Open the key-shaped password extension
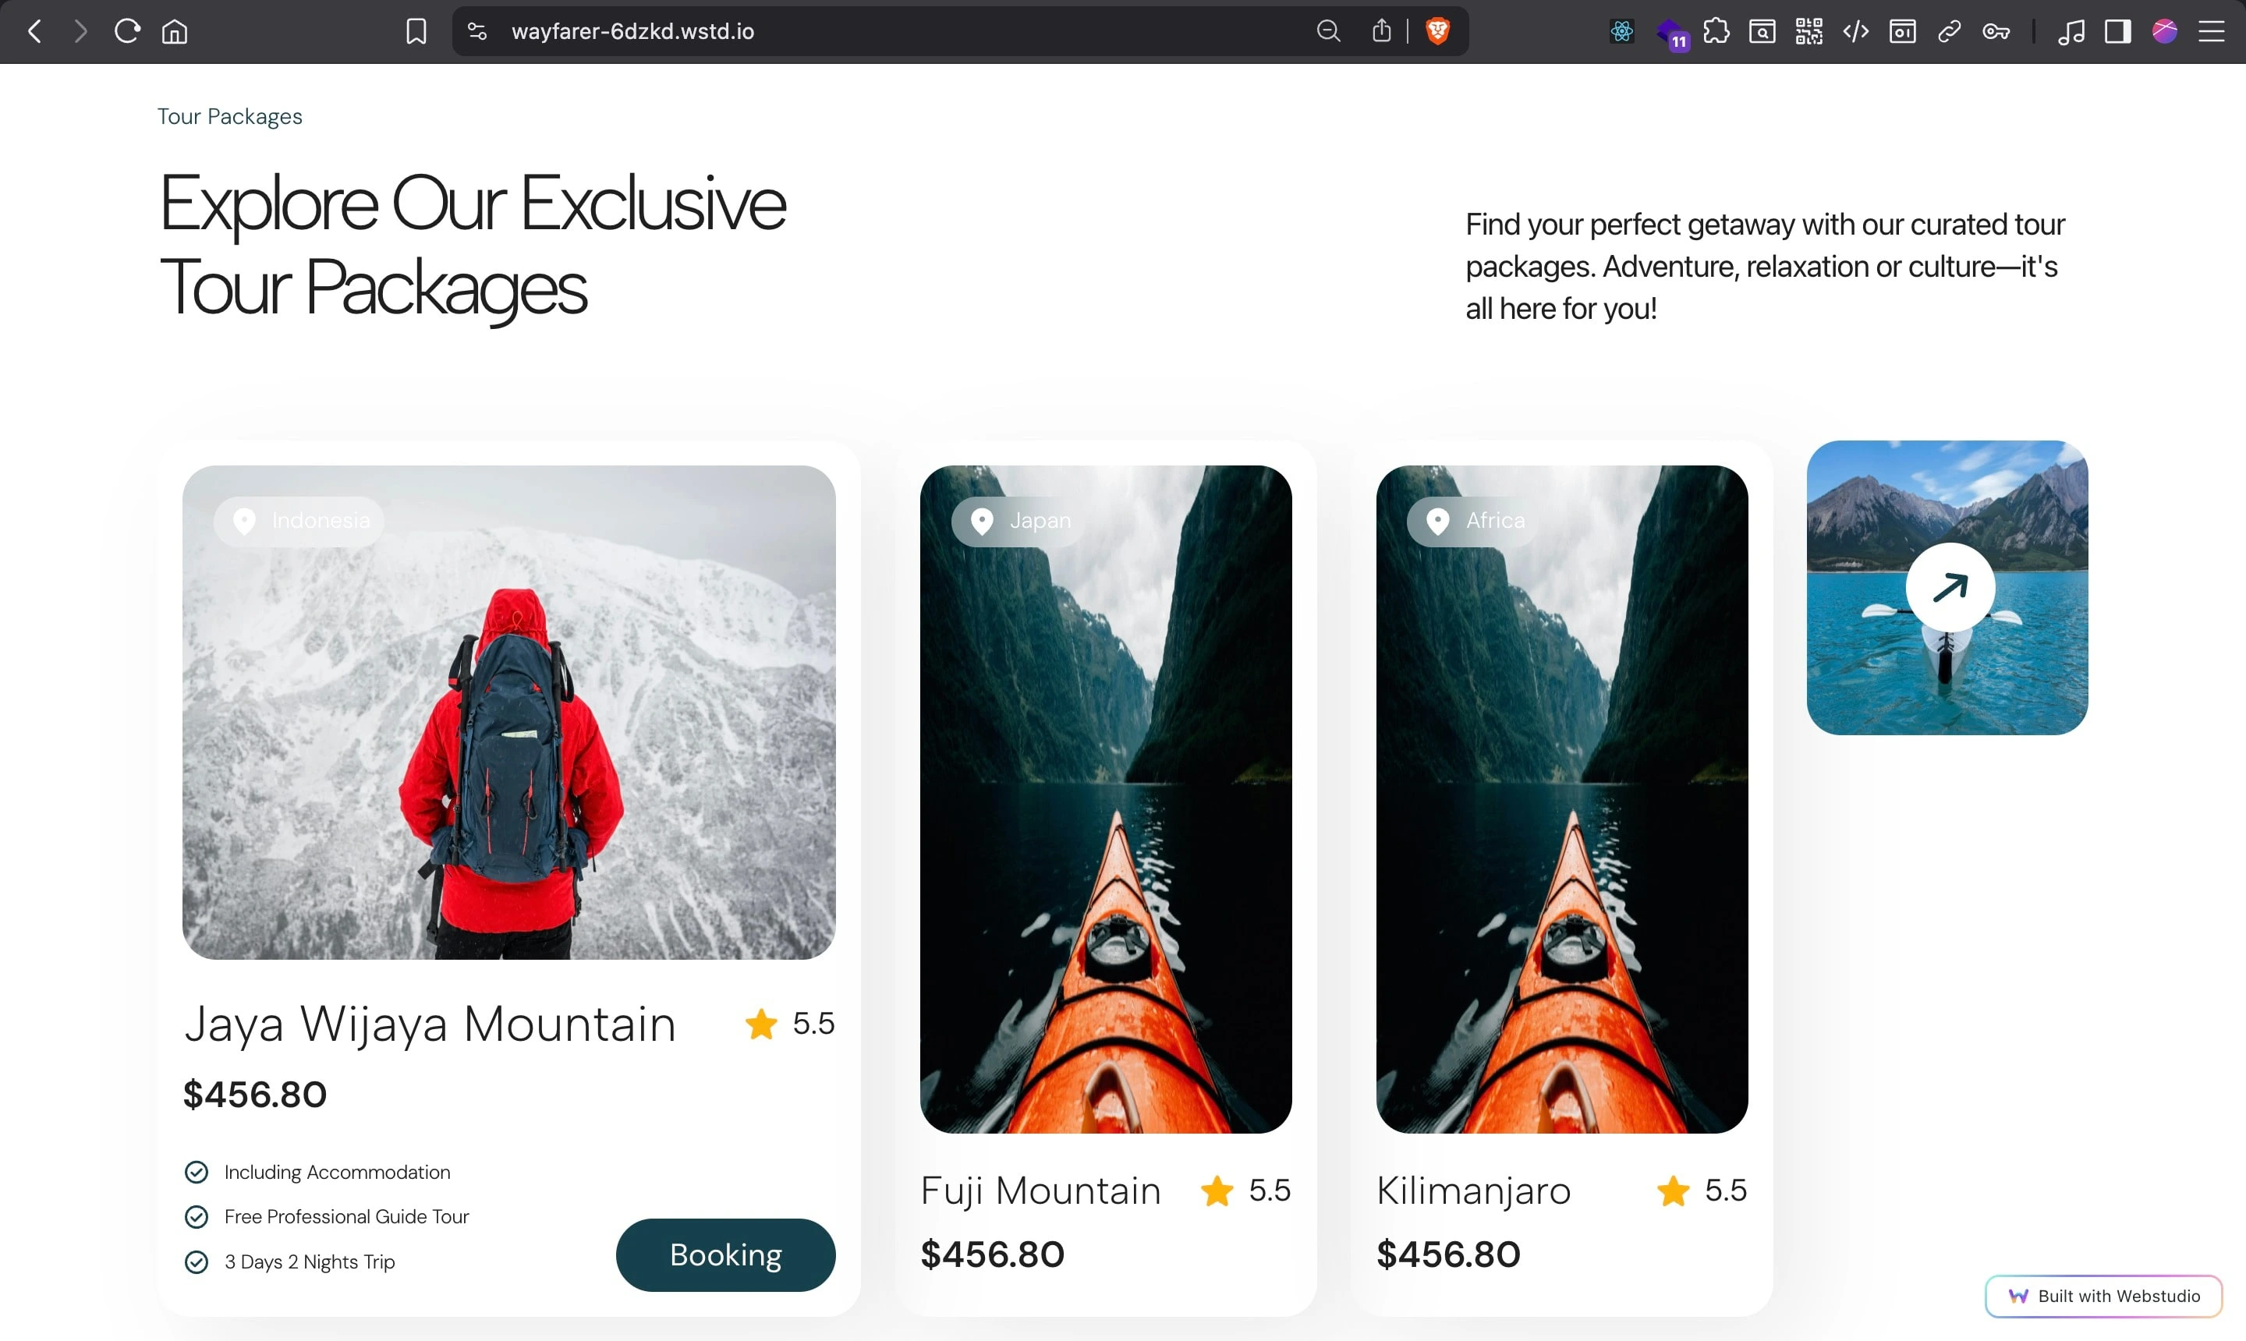This screenshot has width=2246, height=1341. point(1996,32)
